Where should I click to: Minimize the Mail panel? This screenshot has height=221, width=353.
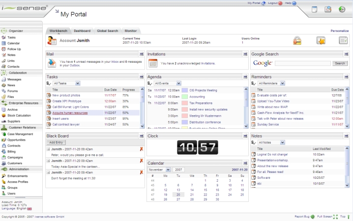point(142,54)
